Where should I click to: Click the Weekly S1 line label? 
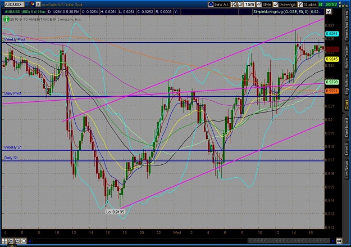tap(13, 147)
